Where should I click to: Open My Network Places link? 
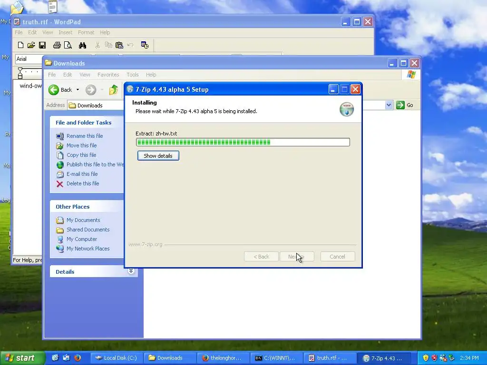[88, 249]
